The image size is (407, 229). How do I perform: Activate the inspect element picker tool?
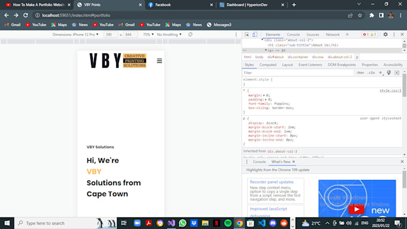[247, 35]
